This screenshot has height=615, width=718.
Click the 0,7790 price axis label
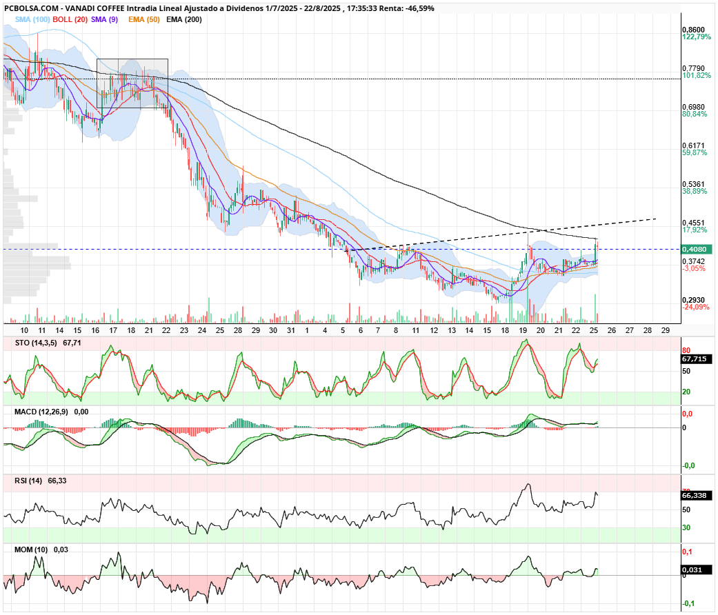693,69
